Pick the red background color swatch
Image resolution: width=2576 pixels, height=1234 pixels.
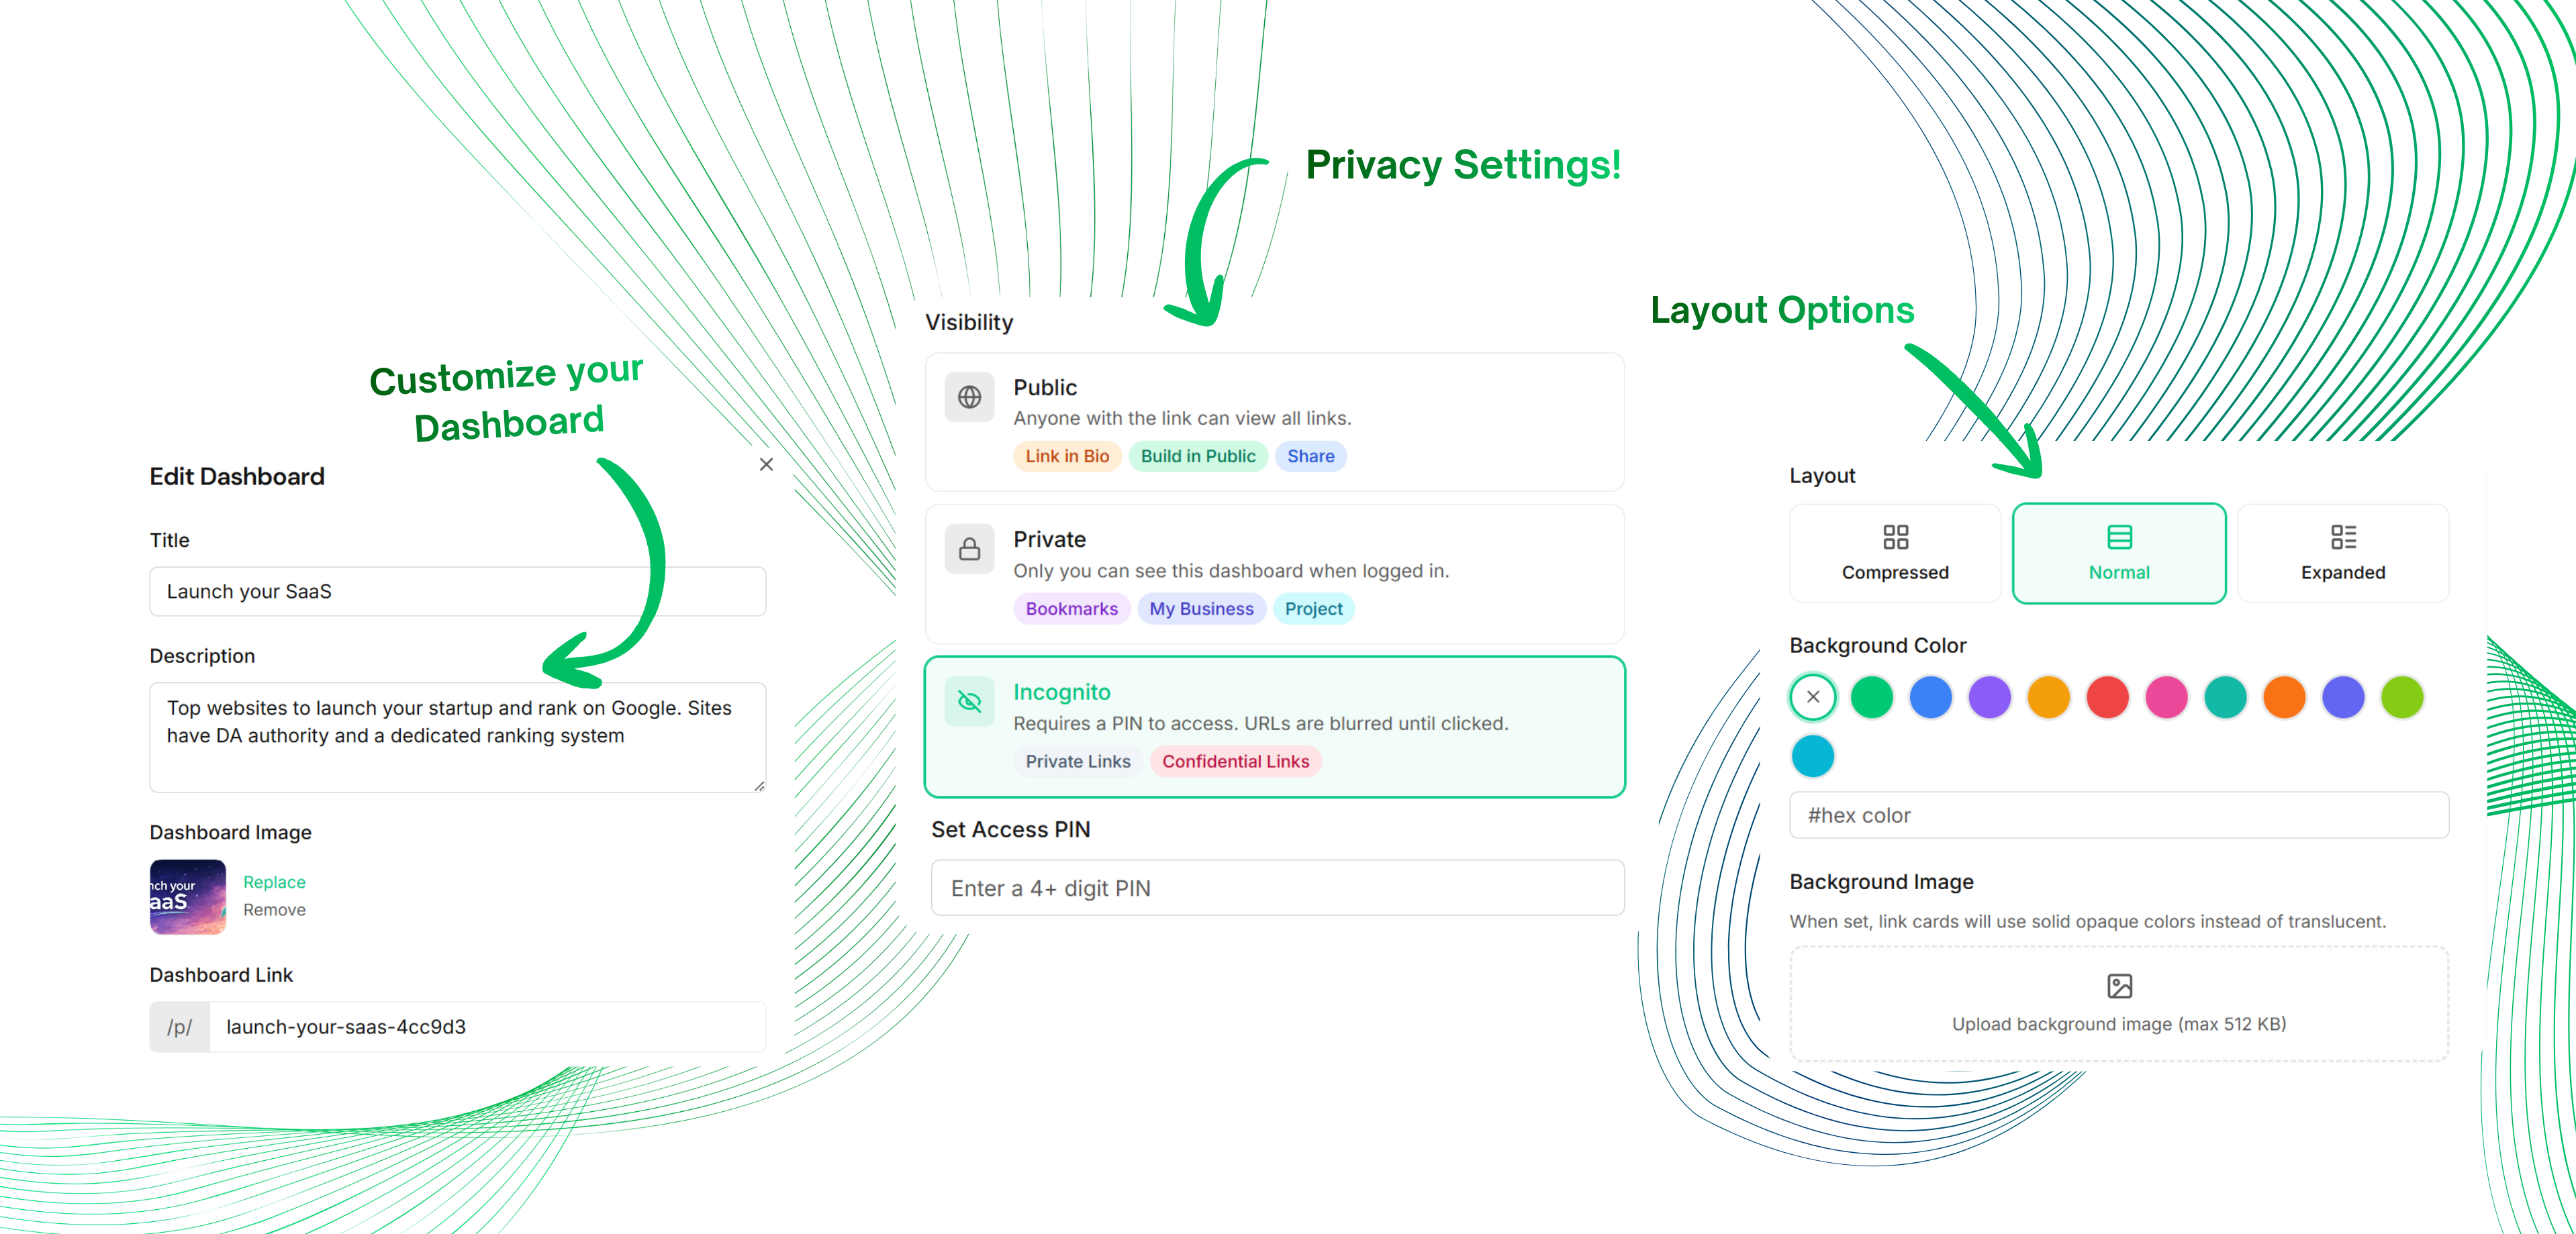(x=2107, y=697)
